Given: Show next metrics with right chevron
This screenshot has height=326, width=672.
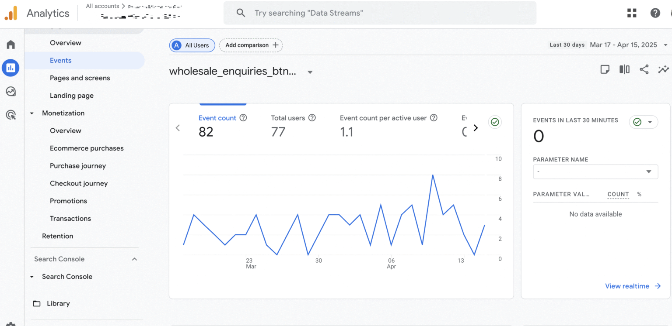Looking at the screenshot, I should pos(476,128).
